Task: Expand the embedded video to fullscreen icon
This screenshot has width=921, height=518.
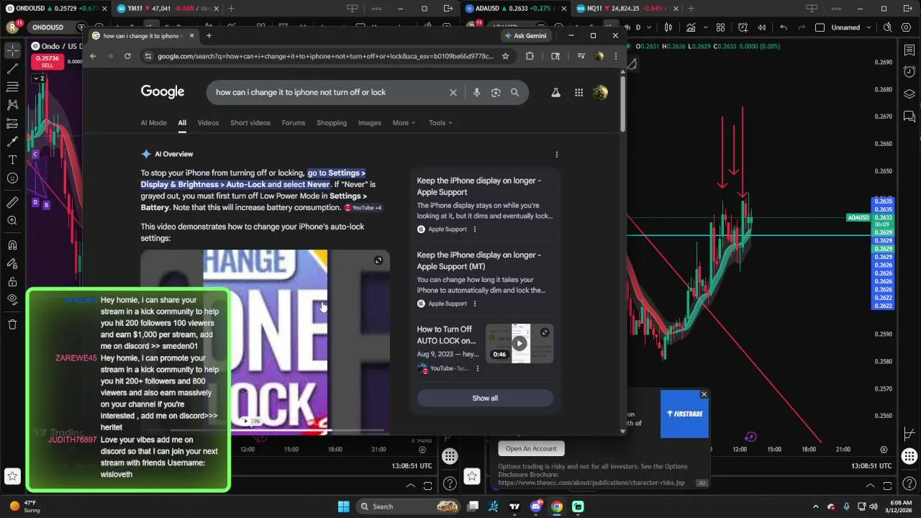Action: (x=378, y=260)
